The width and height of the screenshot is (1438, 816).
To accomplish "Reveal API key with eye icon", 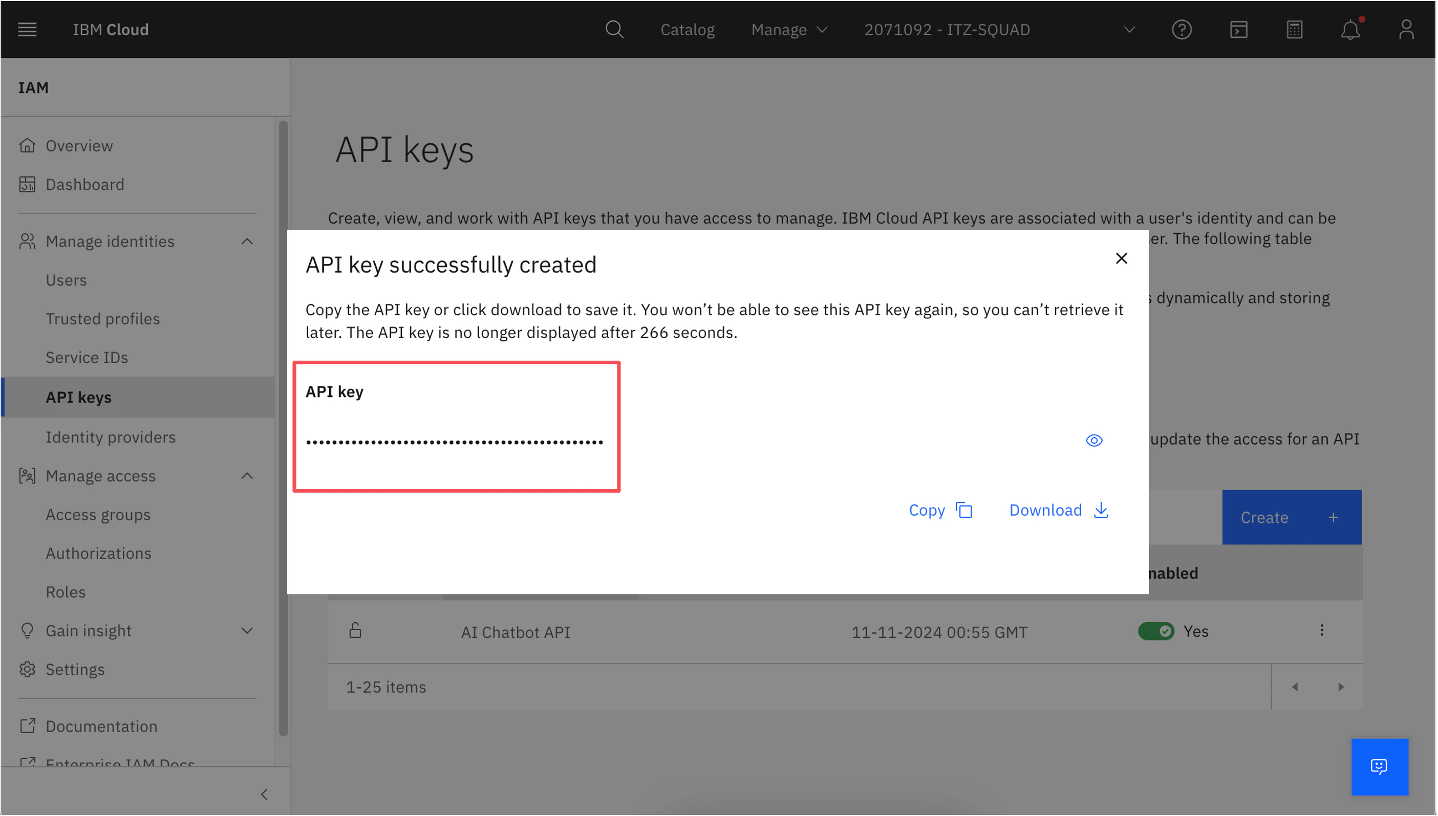I will coord(1094,440).
